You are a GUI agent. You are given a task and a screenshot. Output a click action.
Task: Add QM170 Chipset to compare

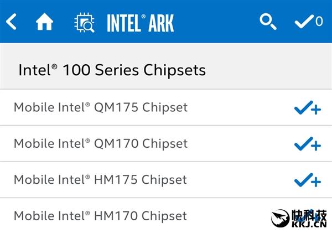pyautogui.click(x=307, y=144)
